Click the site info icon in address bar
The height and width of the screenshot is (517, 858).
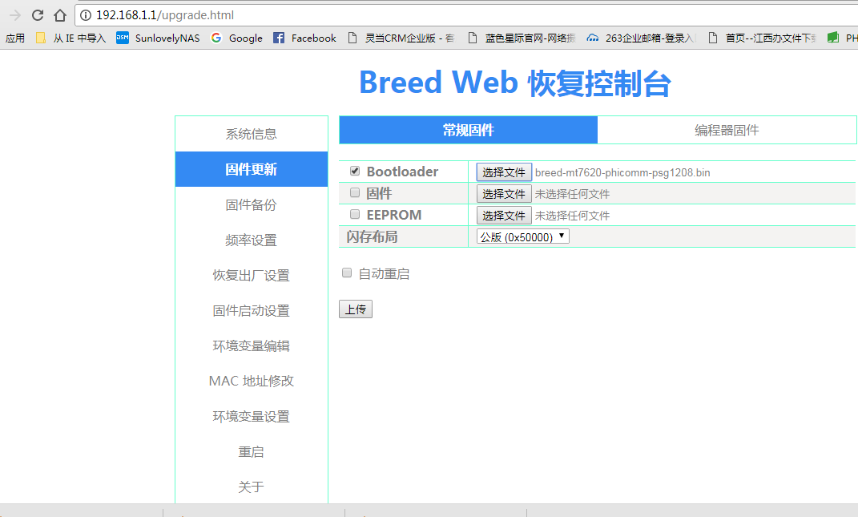[86, 15]
